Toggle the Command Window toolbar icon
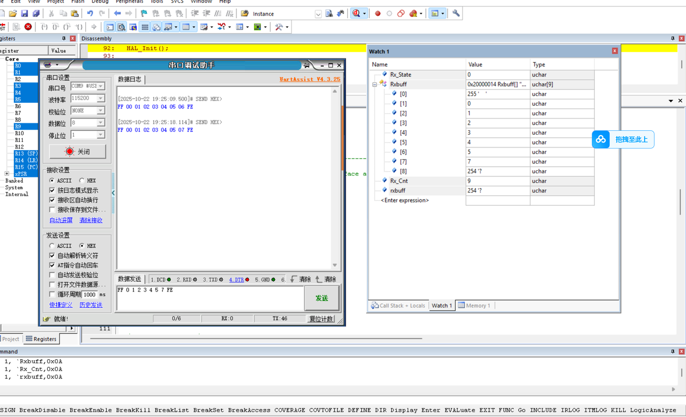Image resolution: width=686 pixels, height=417 pixels. (x=110, y=27)
